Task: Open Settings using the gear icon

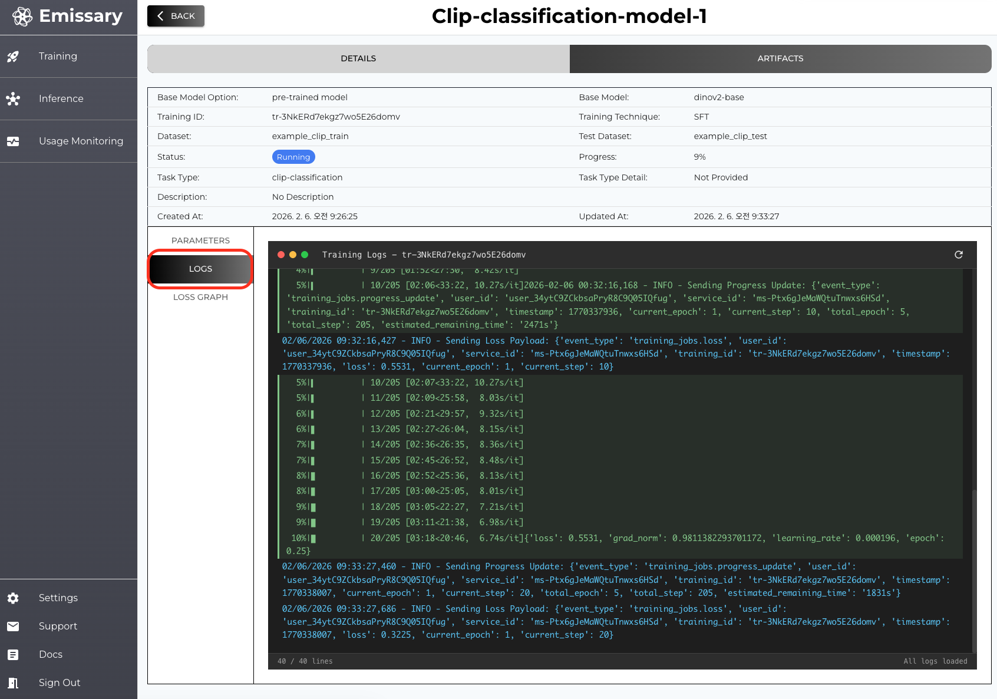Action: click(x=13, y=598)
